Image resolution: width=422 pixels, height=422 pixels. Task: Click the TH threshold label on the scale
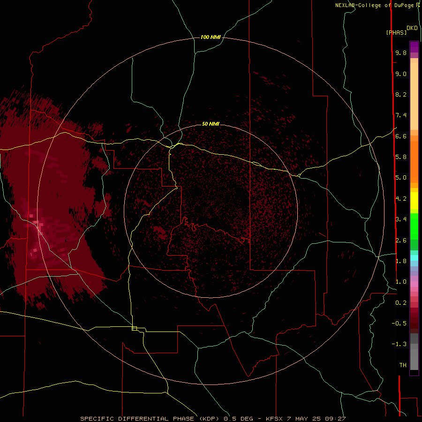pos(403,365)
